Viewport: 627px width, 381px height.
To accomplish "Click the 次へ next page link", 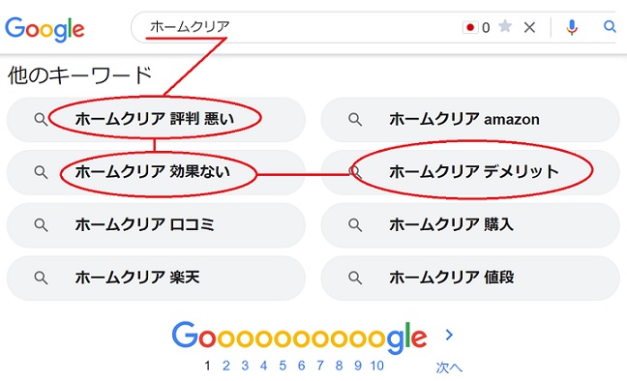I will tap(449, 367).
